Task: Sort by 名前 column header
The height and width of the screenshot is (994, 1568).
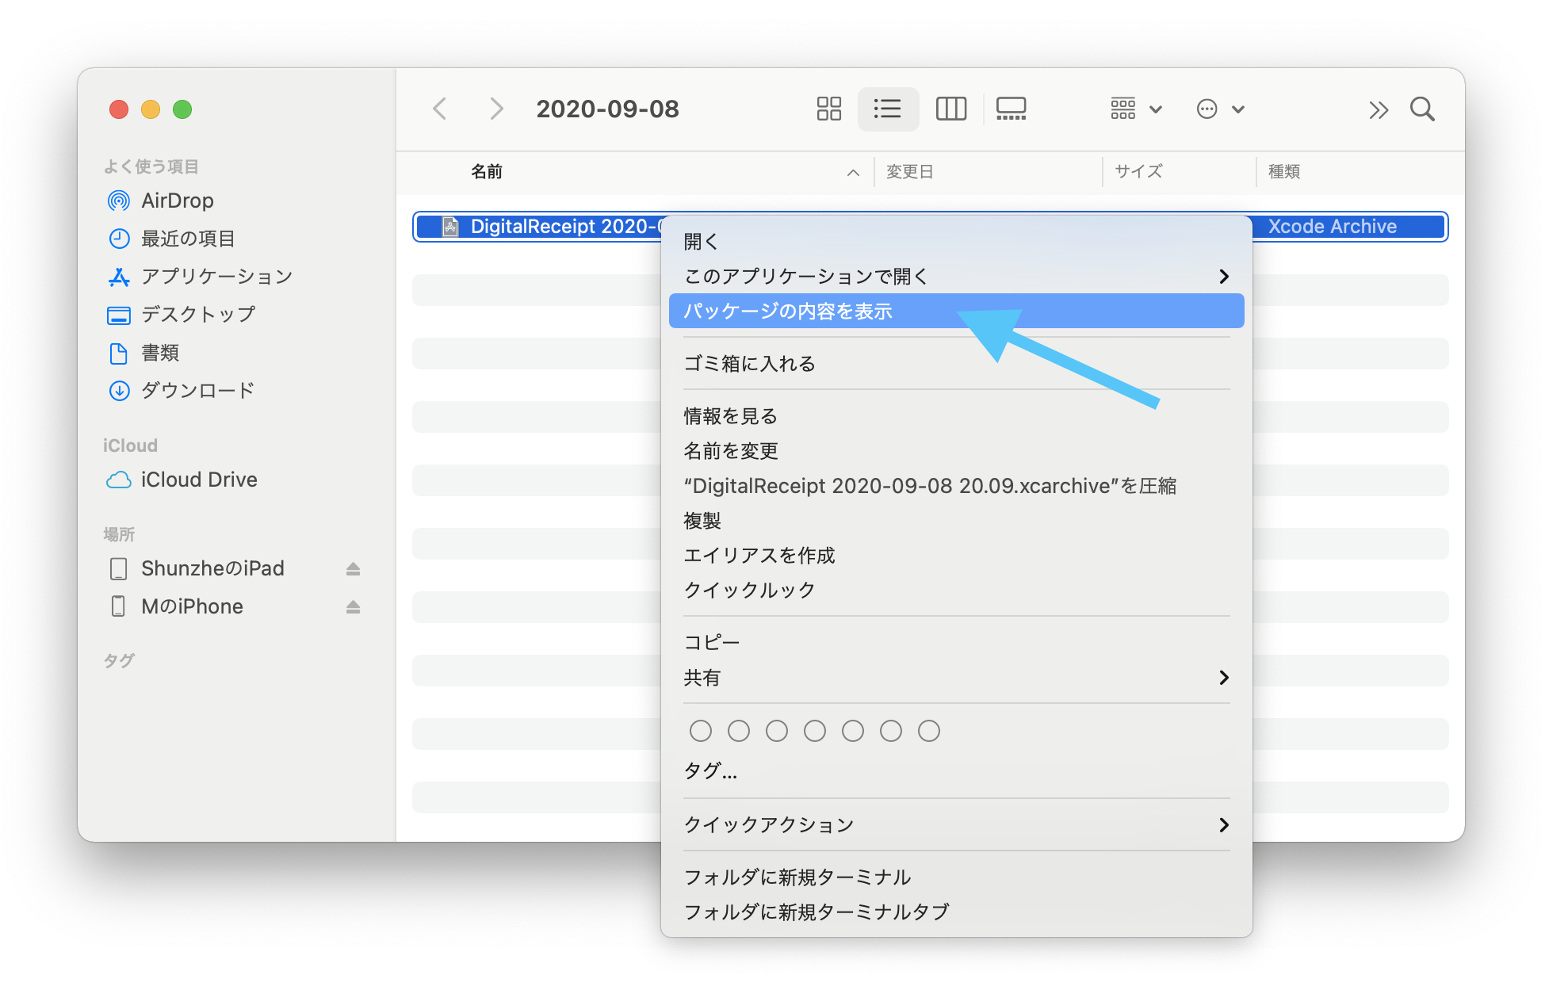Action: [487, 171]
